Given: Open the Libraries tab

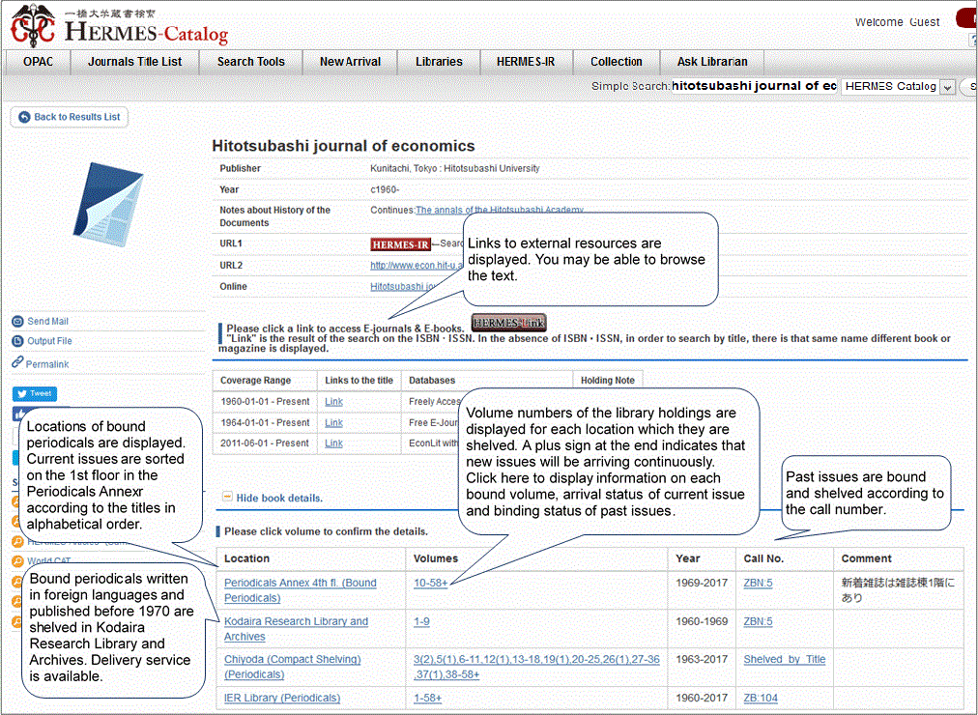Looking at the screenshot, I should click(439, 62).
